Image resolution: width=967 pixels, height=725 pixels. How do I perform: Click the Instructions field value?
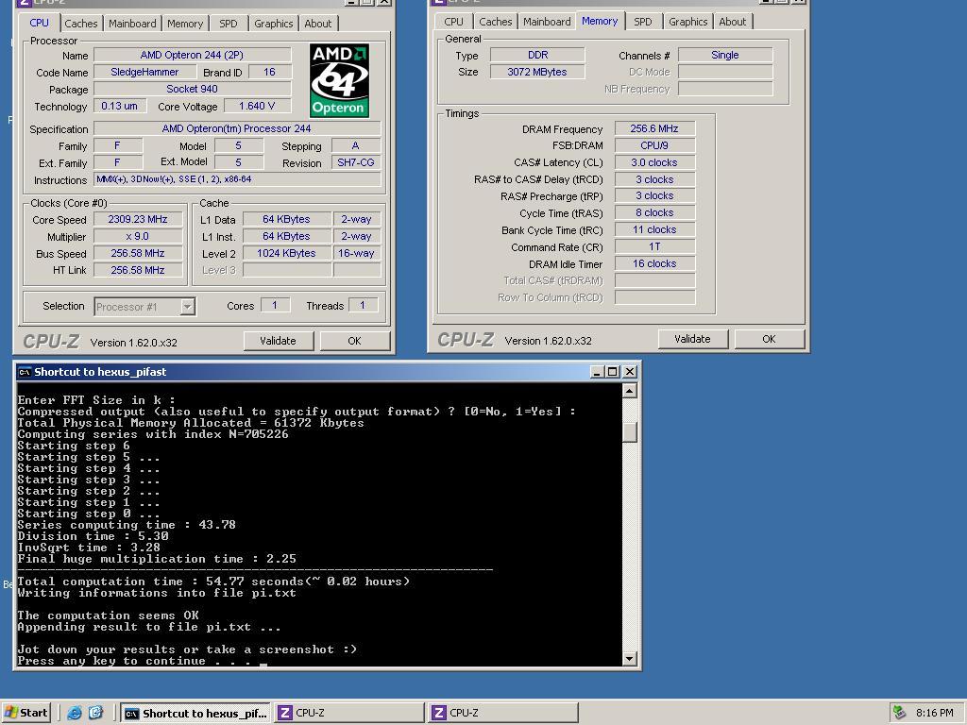pos(237,179)
